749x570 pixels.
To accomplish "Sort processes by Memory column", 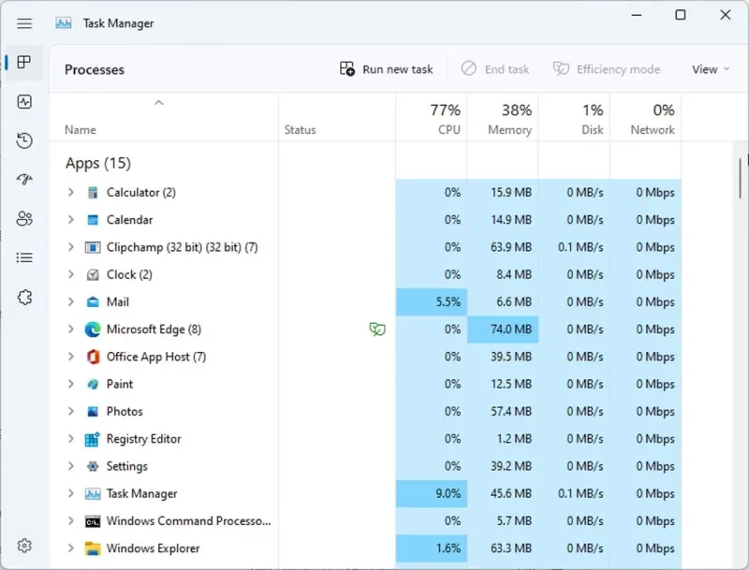I will point(503,119).
